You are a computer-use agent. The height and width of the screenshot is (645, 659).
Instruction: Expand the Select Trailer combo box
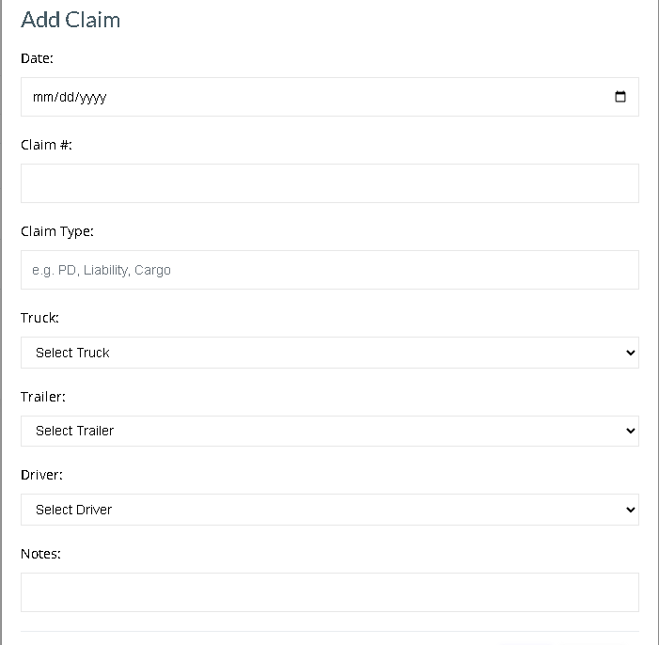point(330,431)
